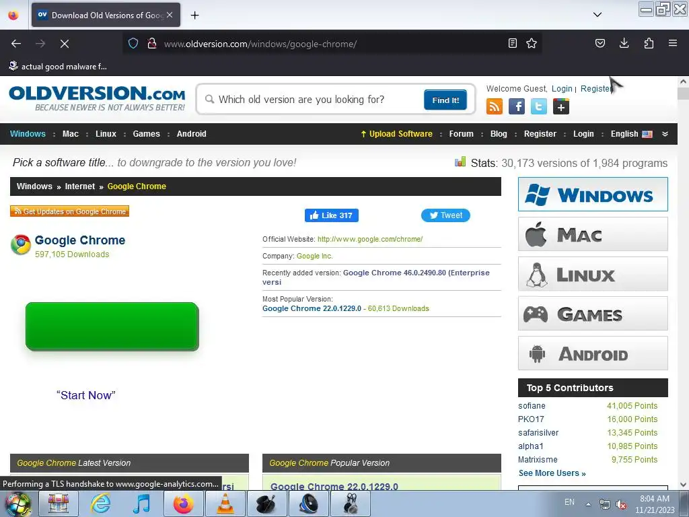Open the extensions puzzle icon
The image size is (689, 517).
pyautogui.click(x=649, y=43)
